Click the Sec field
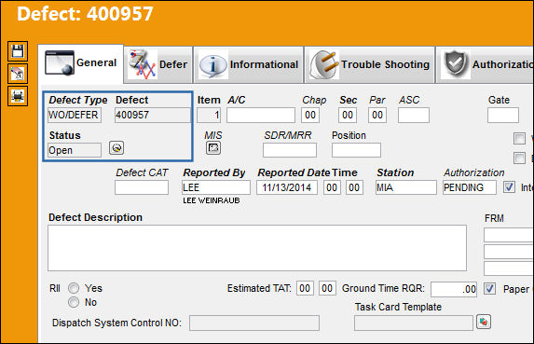 point(348,115)
